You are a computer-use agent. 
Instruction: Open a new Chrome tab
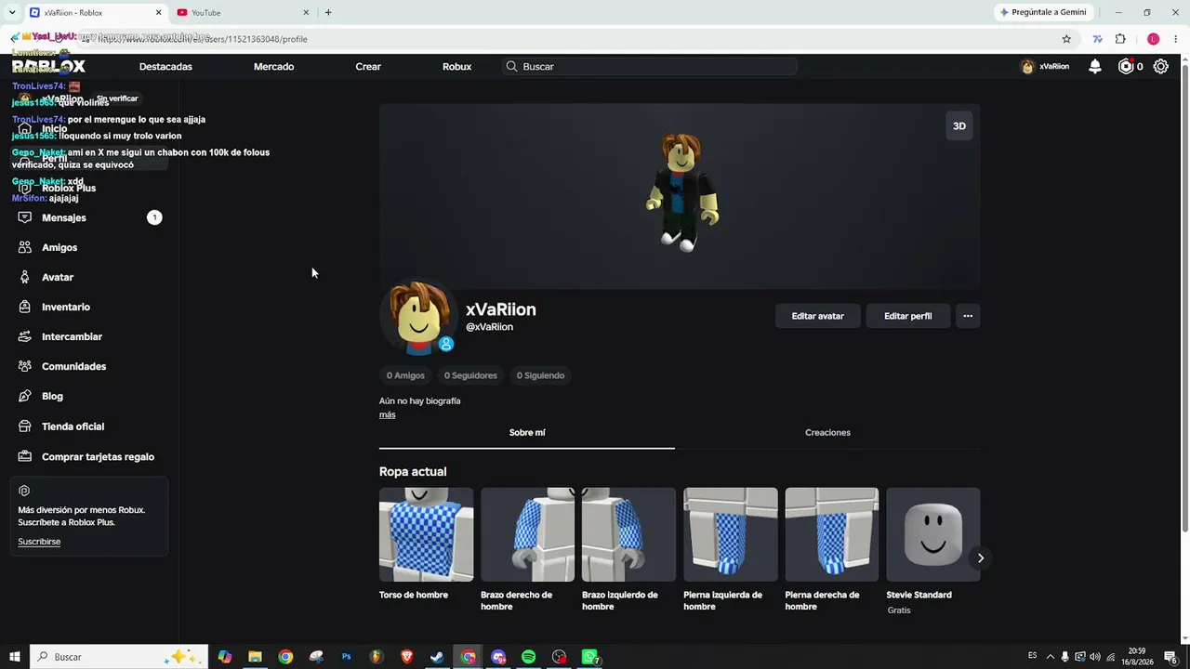328,12
